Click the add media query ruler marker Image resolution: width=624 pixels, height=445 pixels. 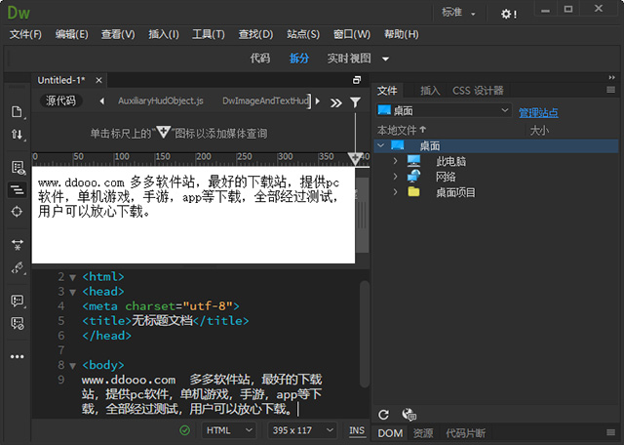pyautogui.click(x=355, y=157)
